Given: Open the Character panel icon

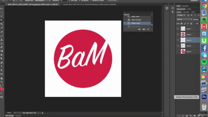Looking at the screenshot, I should click(x=173, y=8).
